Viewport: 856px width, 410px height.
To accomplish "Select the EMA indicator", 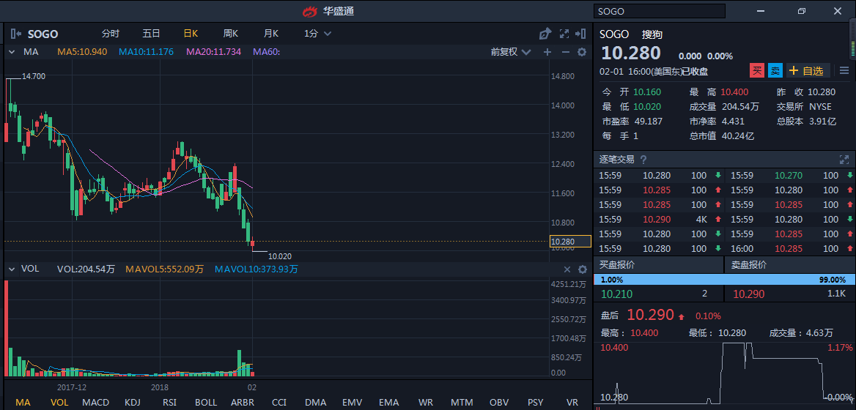I will tap(388, 403).
